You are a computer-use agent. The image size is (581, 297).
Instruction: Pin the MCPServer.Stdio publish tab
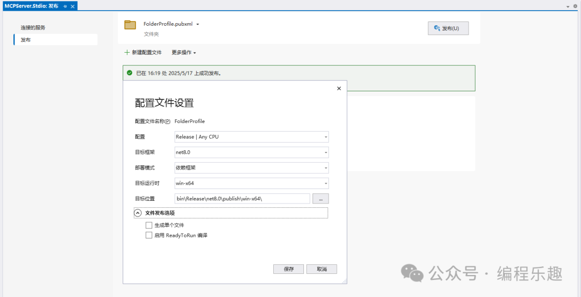pos(65,6)
